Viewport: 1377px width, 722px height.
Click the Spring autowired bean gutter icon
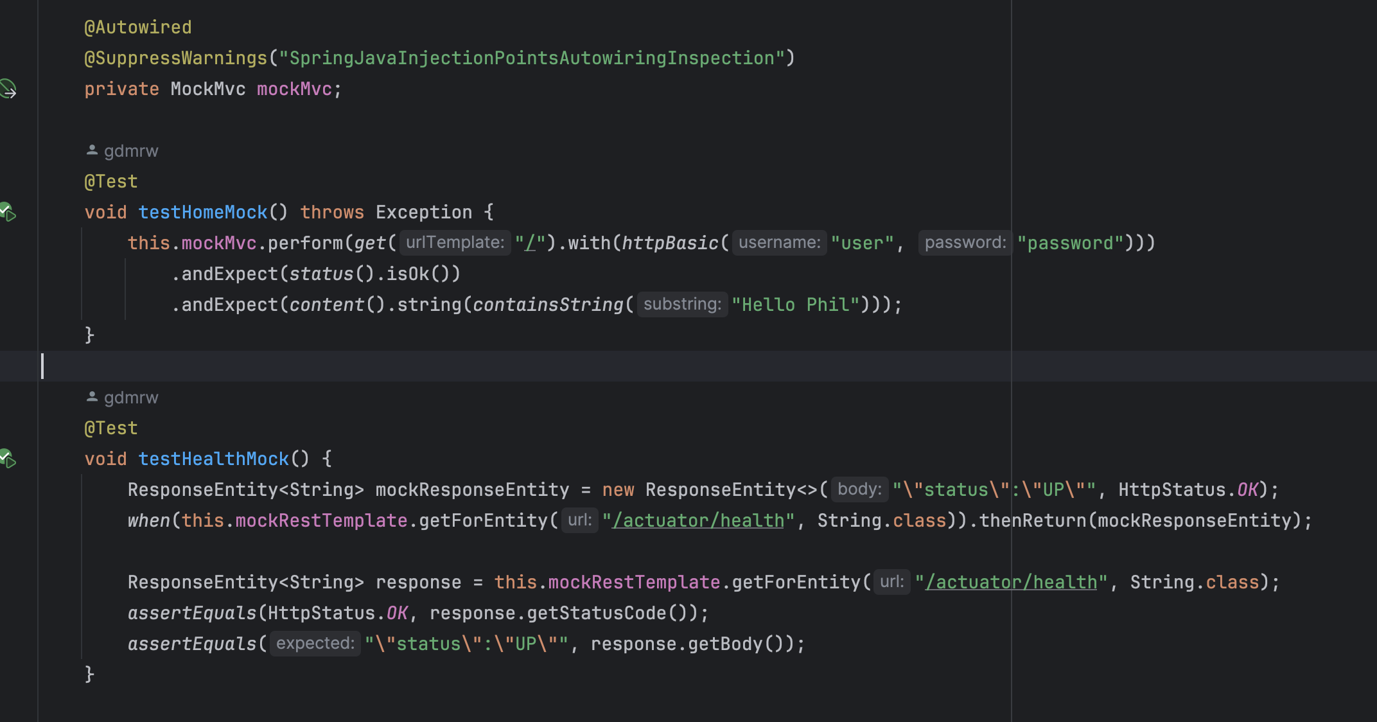pyautogui.click(x=8, y=89)
